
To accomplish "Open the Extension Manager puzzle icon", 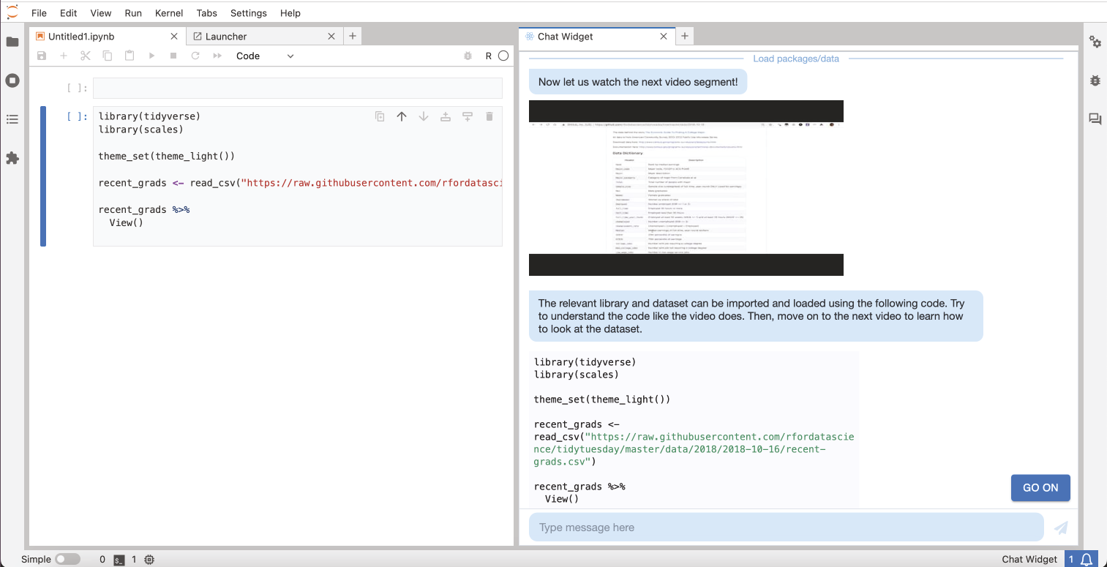I will click(x=12, y=158).
